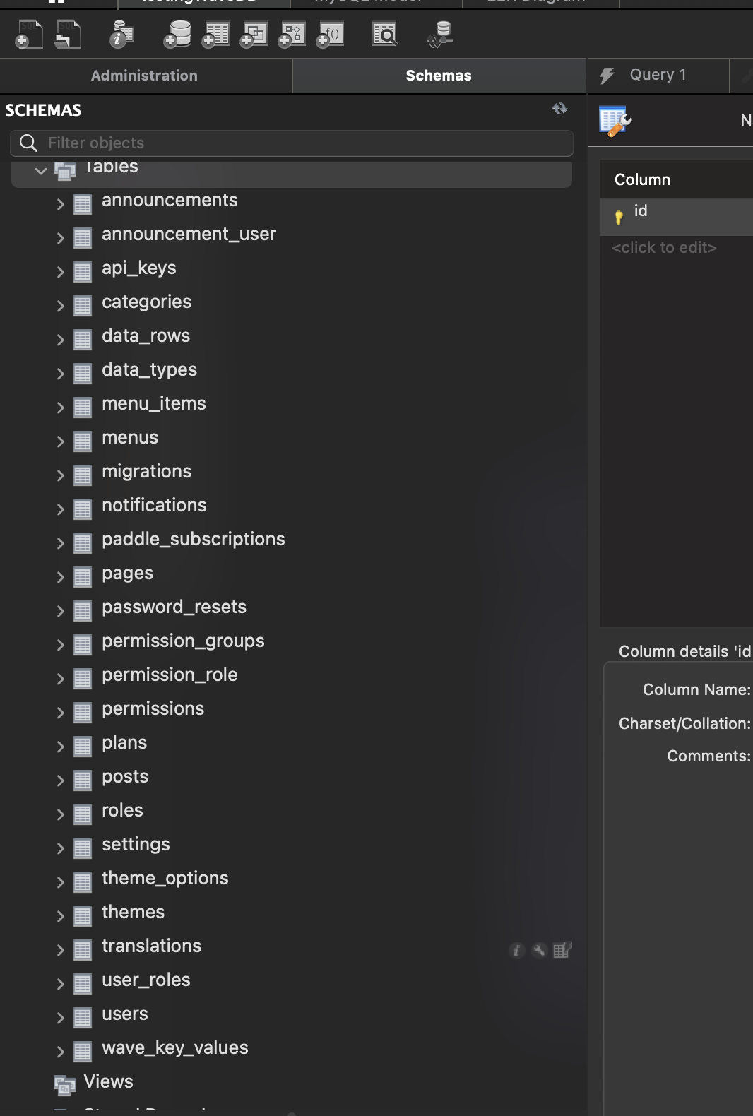Create a new stored procedure icon
753x1116 pixels.
tap(292, 34)
